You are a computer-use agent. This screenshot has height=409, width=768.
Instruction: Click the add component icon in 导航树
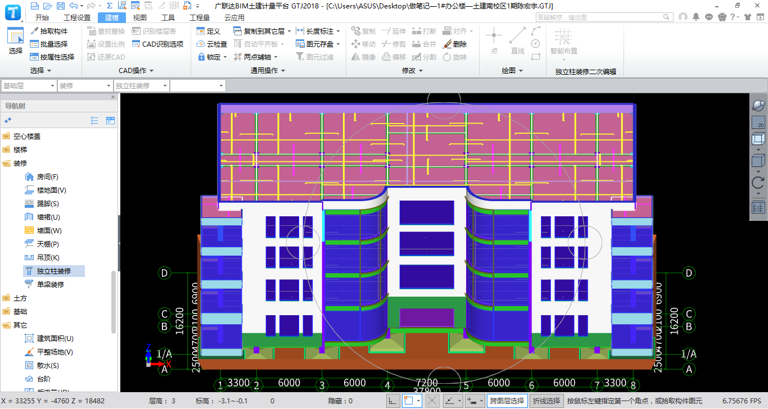(x=8, y=120)
